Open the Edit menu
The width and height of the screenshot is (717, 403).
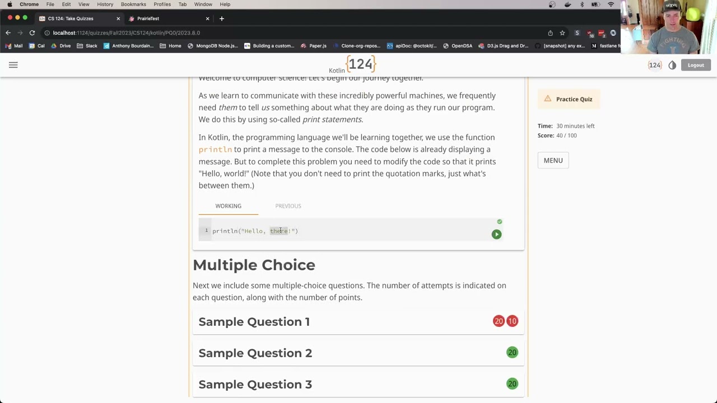tap(66, 4)
